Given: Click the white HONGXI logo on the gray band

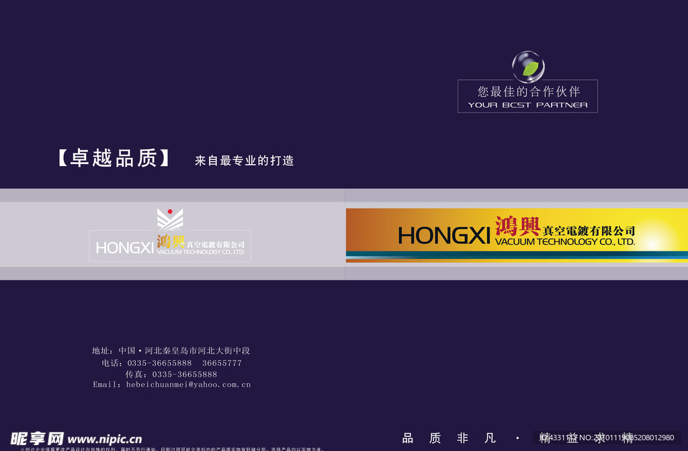Looking at the screenshot, I should click(124, 247).
